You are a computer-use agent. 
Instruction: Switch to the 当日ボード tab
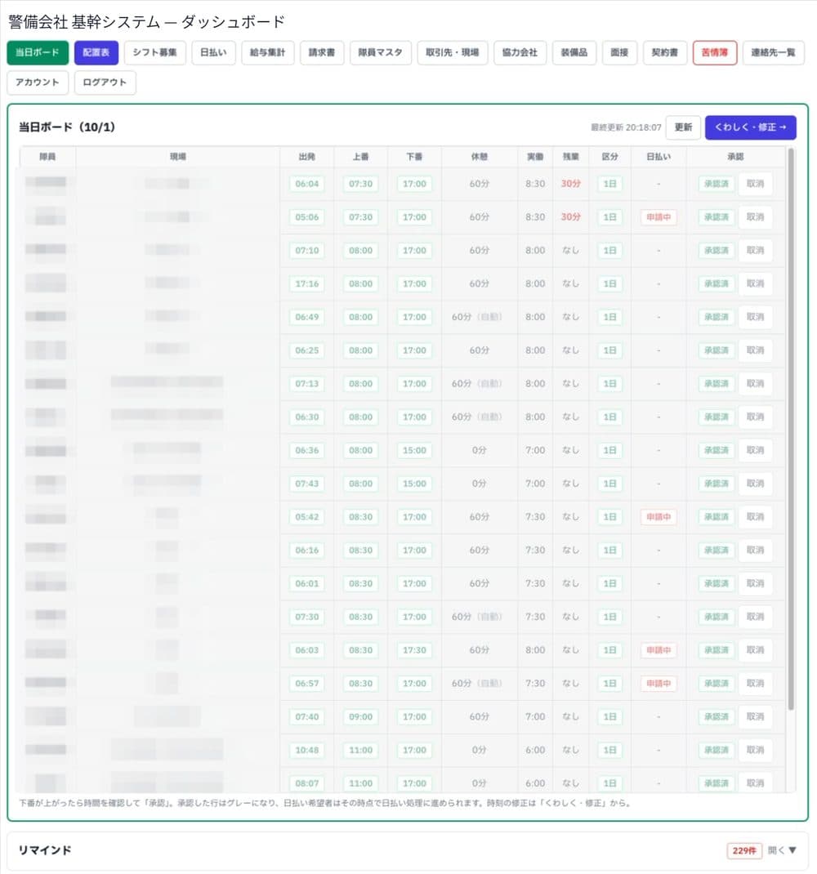(38, 53)
